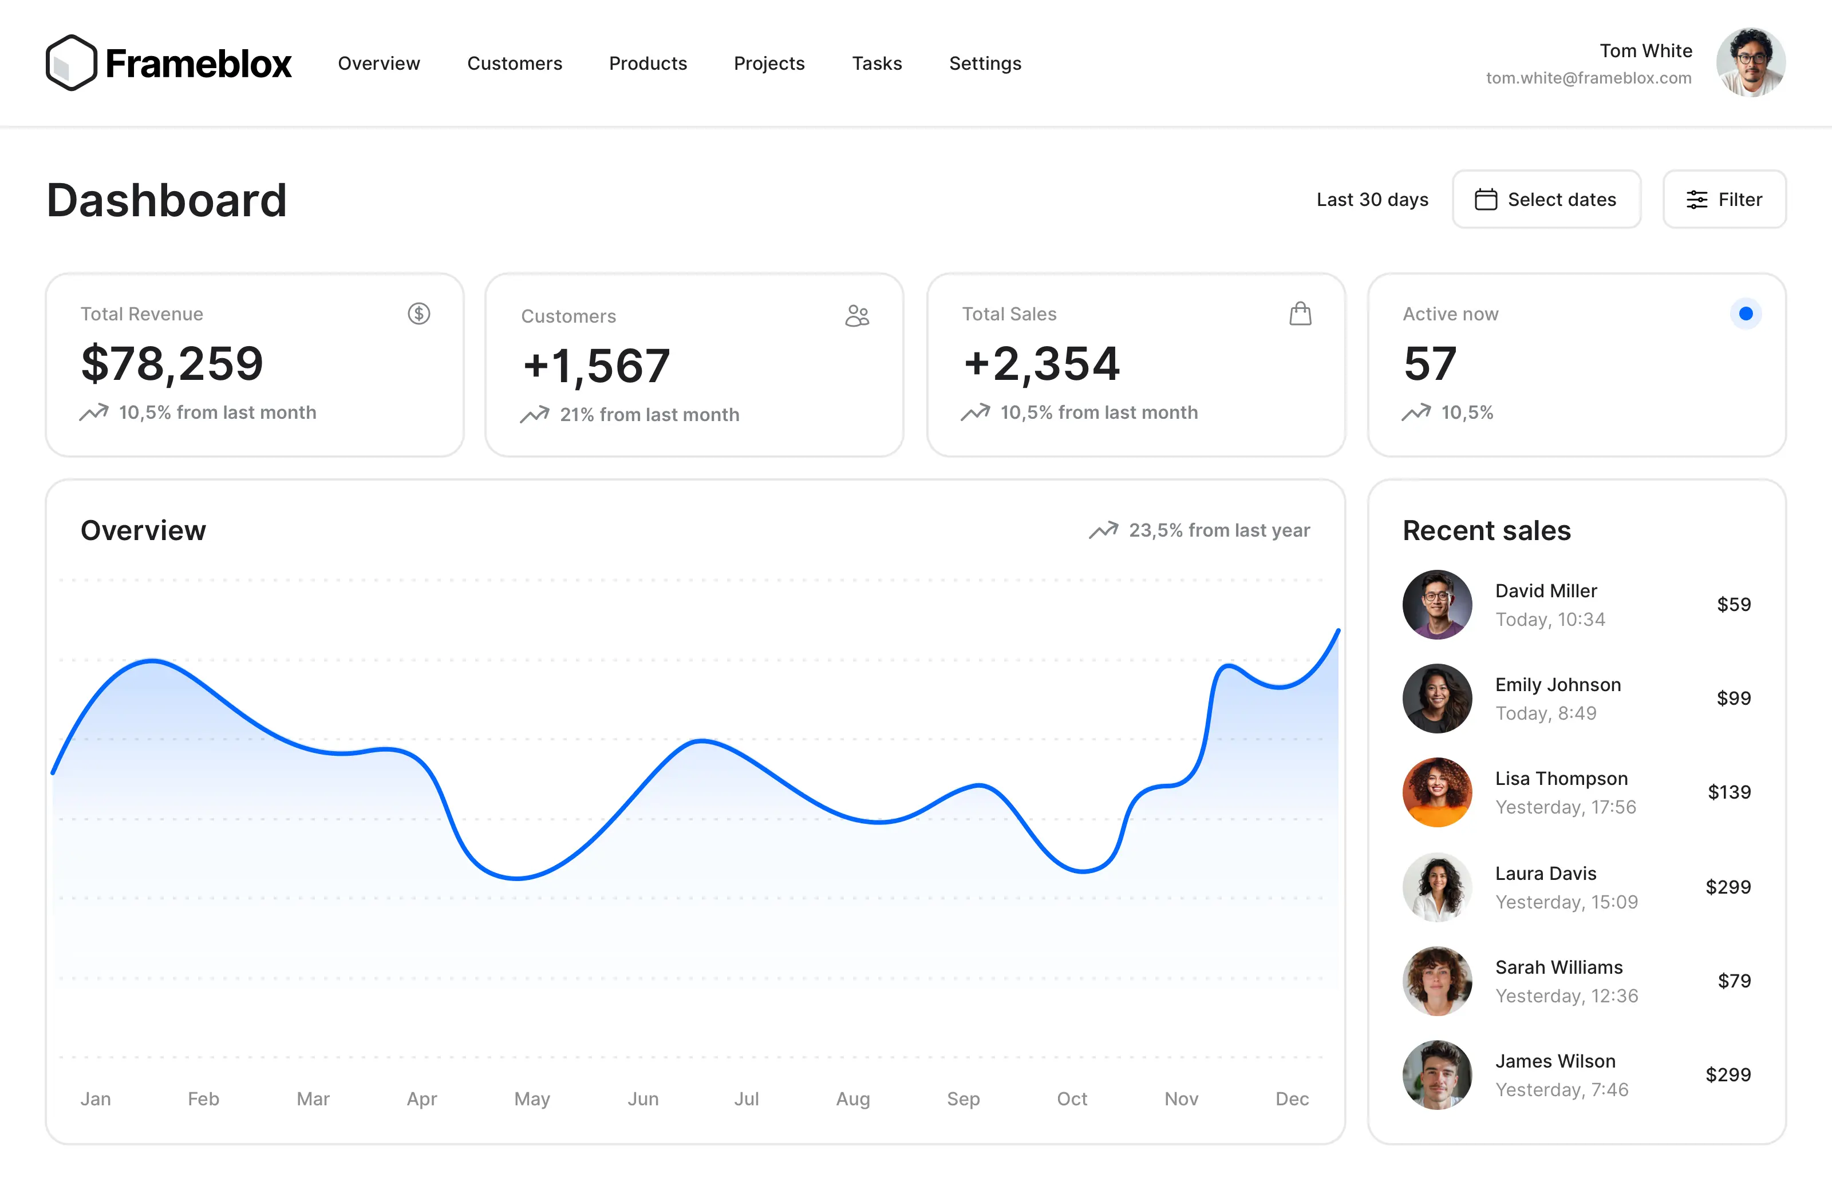This screenshot has width=1832, height=1190.
Task: Switch to the Customers page
Action: [514, 64]
